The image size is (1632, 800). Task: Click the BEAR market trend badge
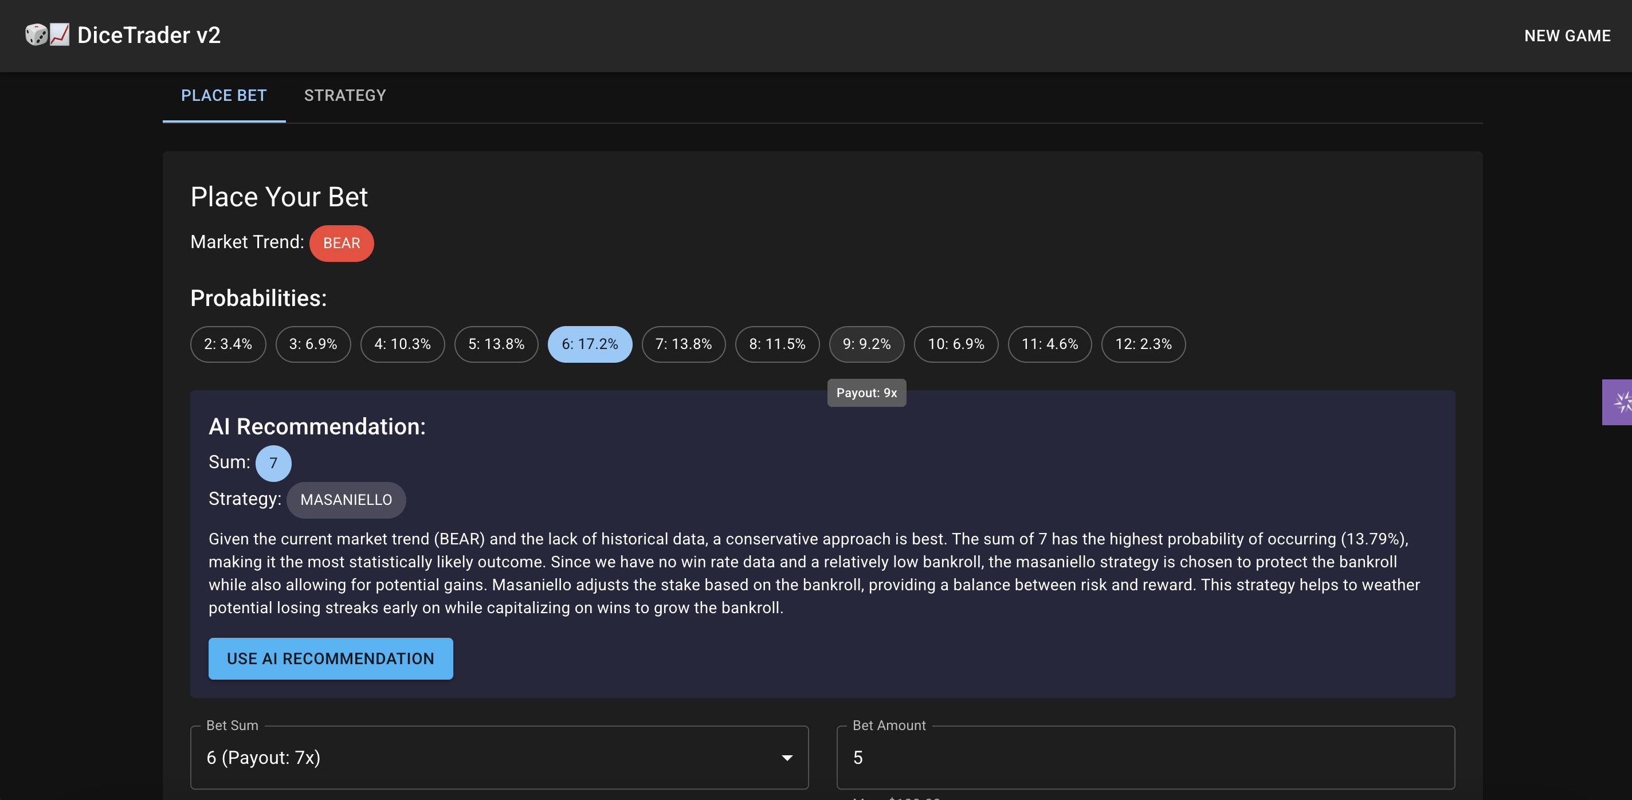coord(342,243)
